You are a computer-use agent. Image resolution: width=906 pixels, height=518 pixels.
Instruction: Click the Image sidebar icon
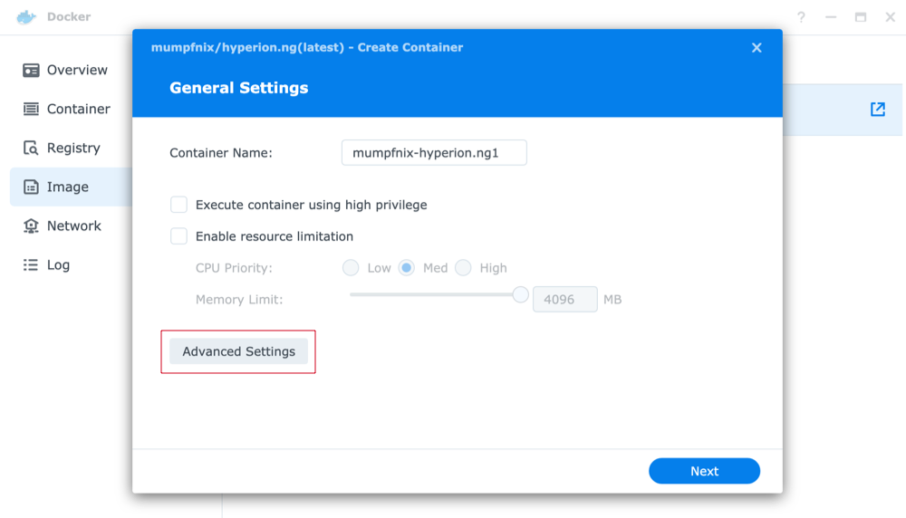(x=31, y=187)
